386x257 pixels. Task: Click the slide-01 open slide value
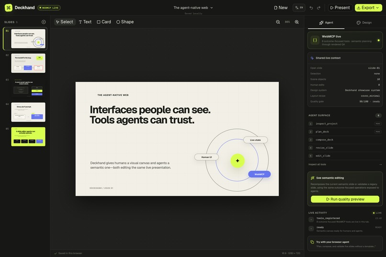pos(374,68)
